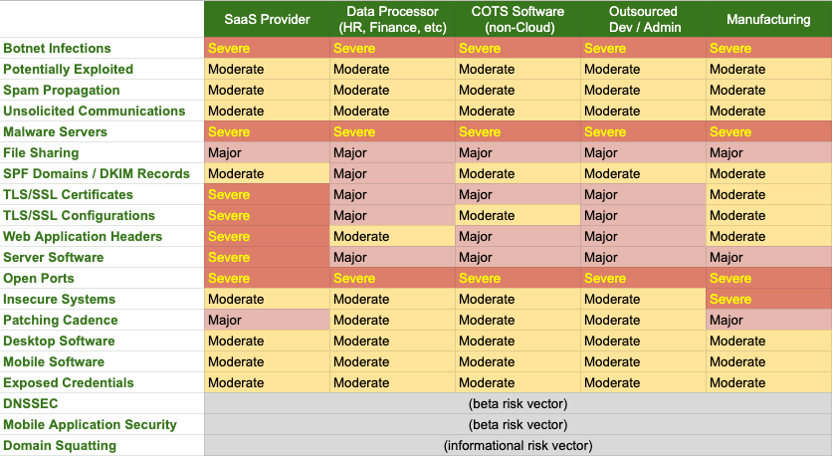Select Major cell for SaaS Patching Cadence
Screen dimensions: 832x456
[x=267, y=320]
